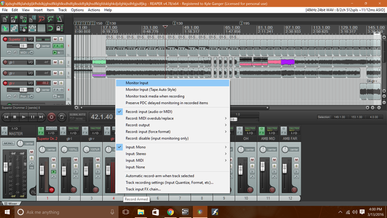Expand Input: MIDI submenu
Image resolution: width=387 pixels, height=218 pixels.
172,160
